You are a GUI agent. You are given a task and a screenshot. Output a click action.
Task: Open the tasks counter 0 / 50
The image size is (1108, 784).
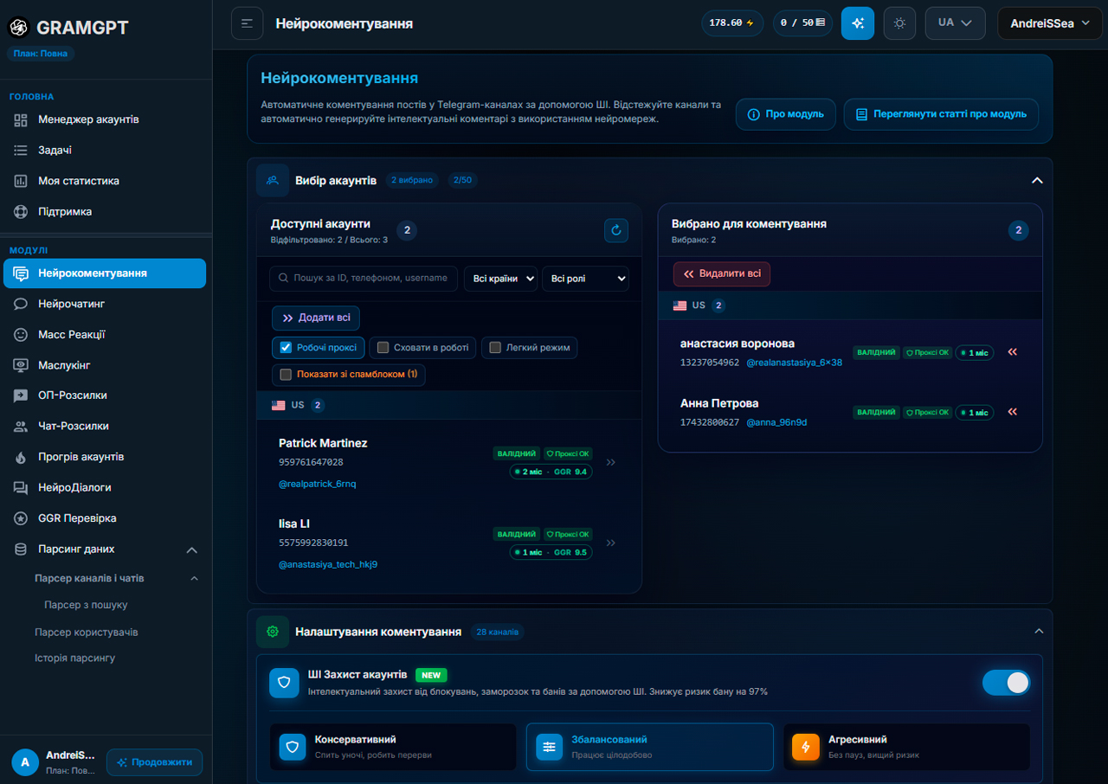[802, 23]
